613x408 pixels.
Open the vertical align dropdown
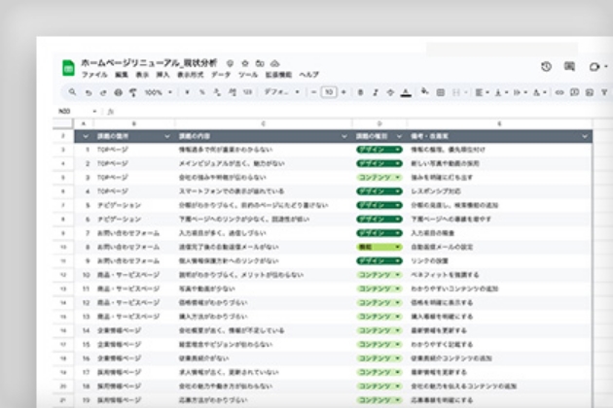(501, 92)
